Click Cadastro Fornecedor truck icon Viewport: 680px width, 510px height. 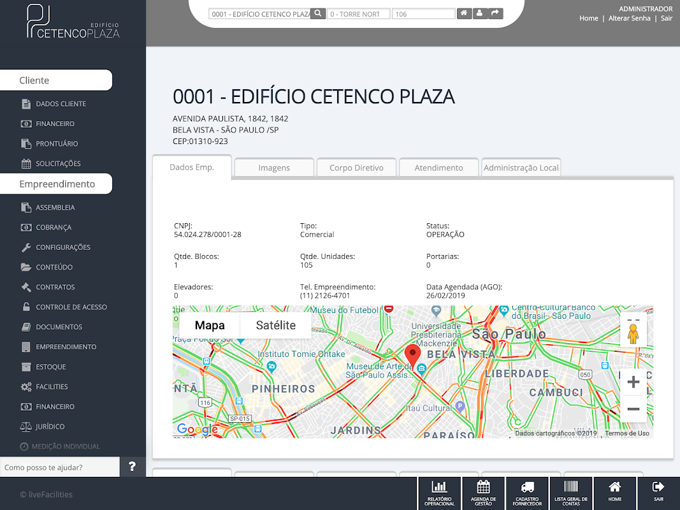(x=527, y=487)
